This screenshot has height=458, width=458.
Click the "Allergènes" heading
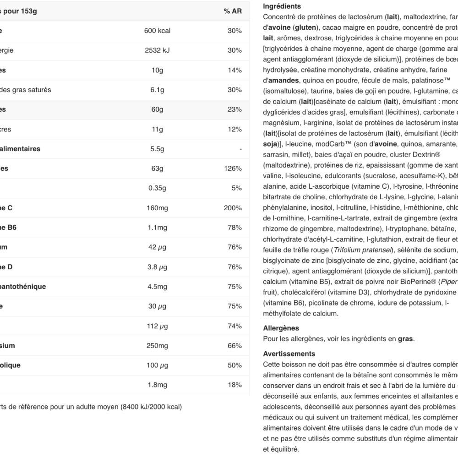(x=281, y=328)
